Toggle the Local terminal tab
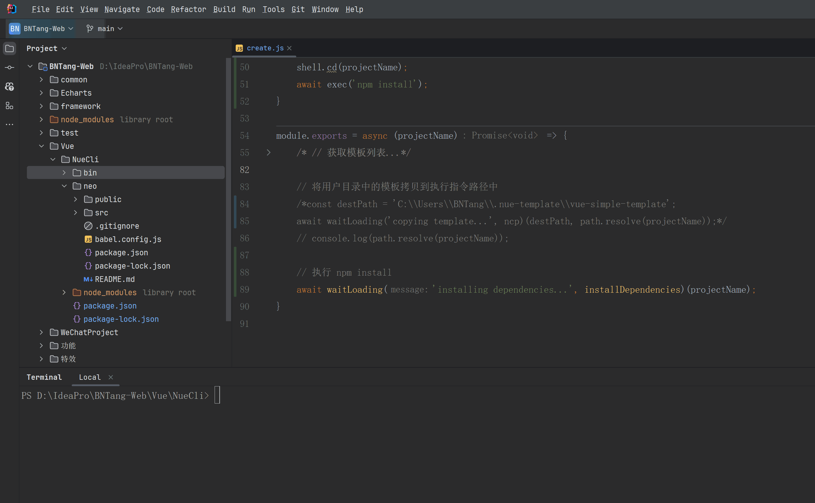The width and height of the screenshot is (815, 503). [89, 377]
